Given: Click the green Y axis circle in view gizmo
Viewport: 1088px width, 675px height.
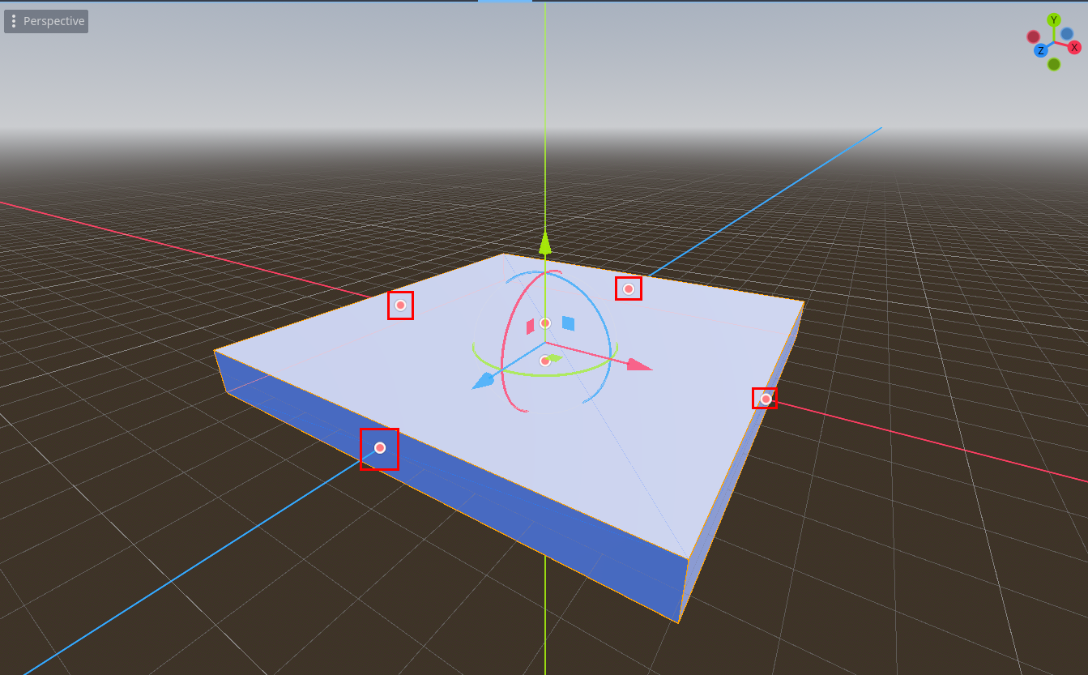Looking at the screenshot, I should click(x=1054, y=20).
